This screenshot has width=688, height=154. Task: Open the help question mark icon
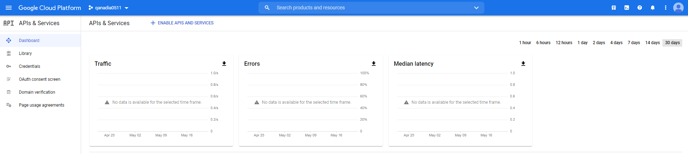[x=640, y=8]
